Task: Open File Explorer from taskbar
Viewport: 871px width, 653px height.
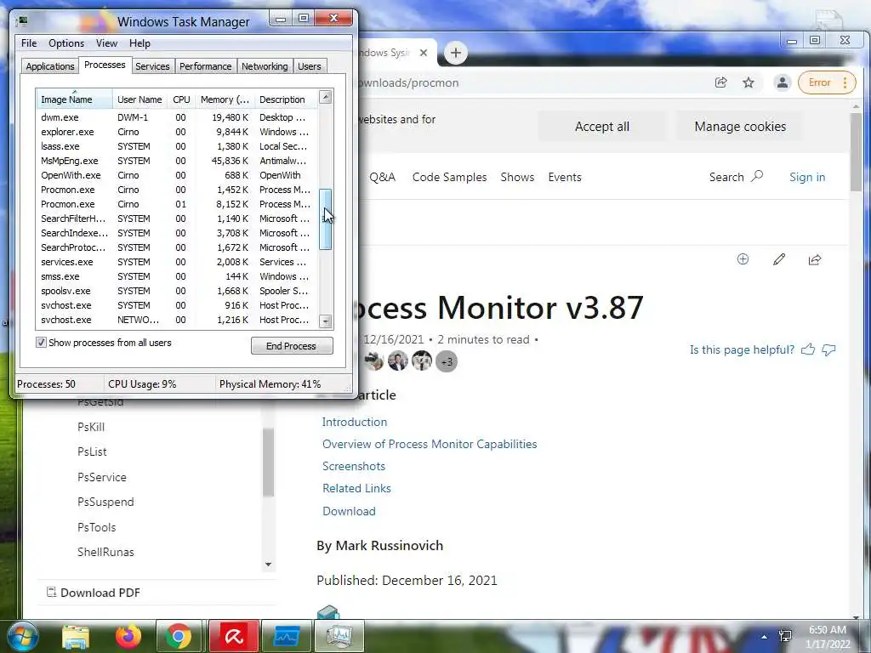Action: coord(76,636)
